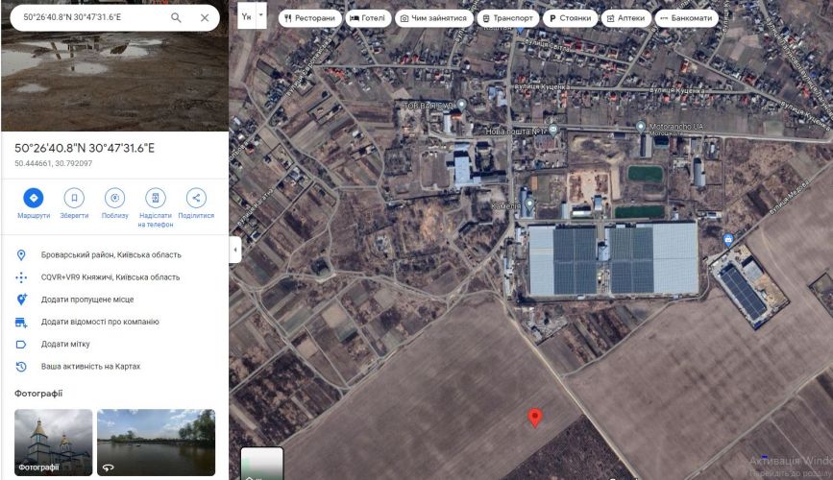Clear the coordinates search with the X icon

(205, 17)
